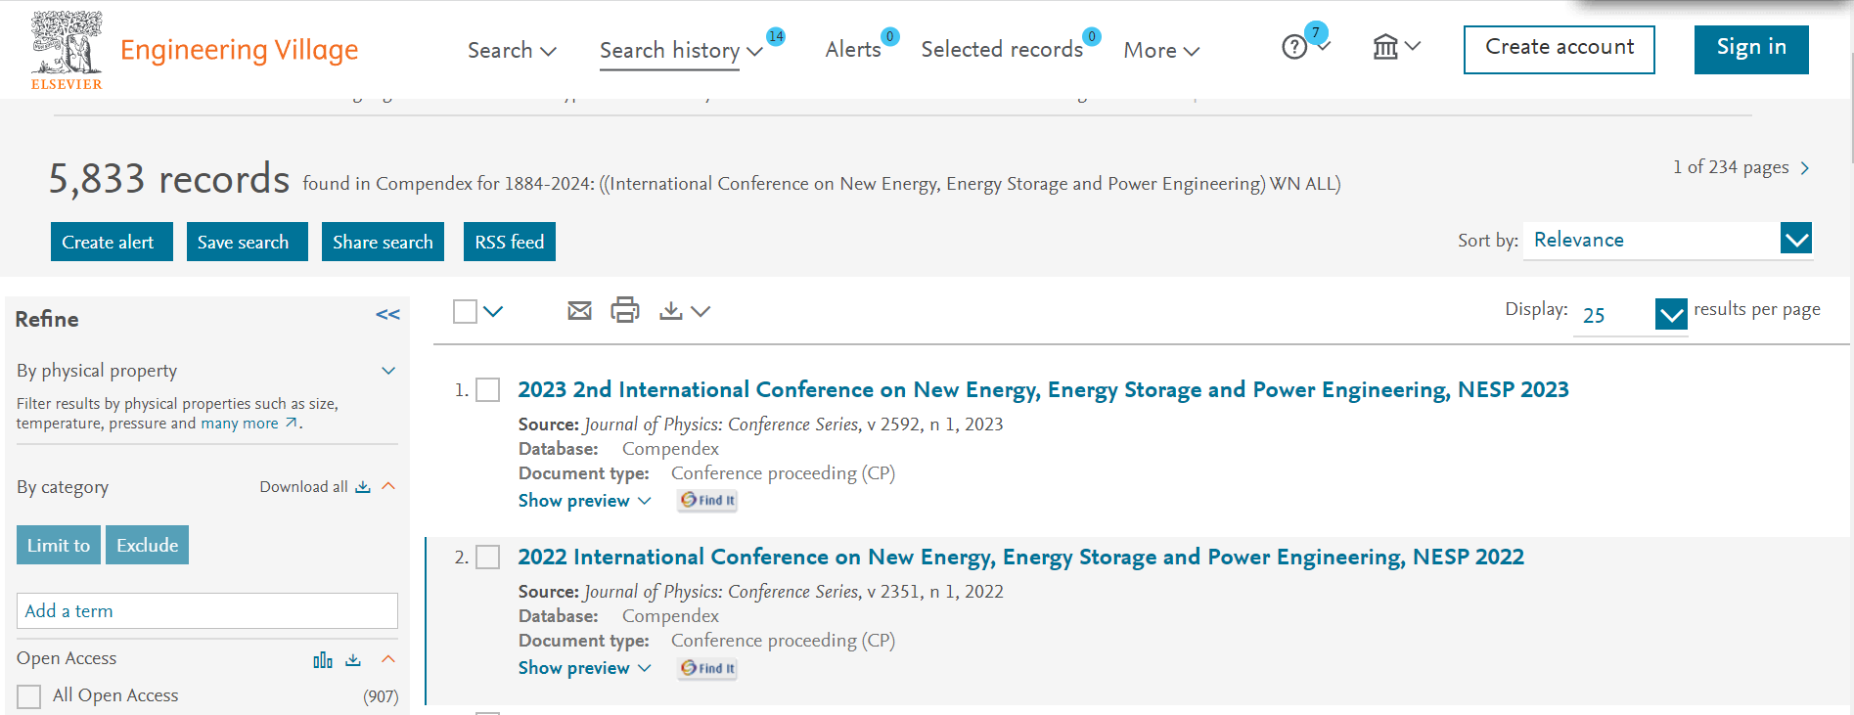The height and width of the screenshot is (715, 1854).
Task: Click the Create account button
Action: [1560, 49]
